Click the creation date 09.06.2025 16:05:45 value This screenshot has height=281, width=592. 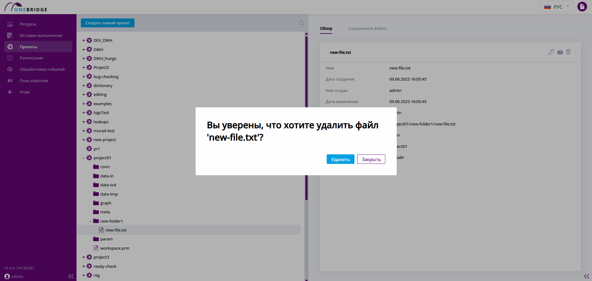[x=408, y=79]
